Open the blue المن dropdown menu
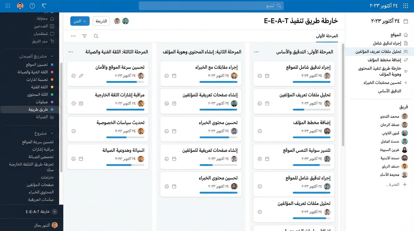The height and width of the screenshot is (231, 414). [x=80, y=21]
